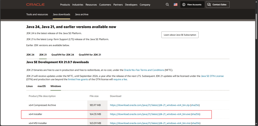Image resolution: width=258 pixels, height=126 pixels.
Task: Click the 163.09 MB file size
Action: pyautogui.click(x=95, y=123)
